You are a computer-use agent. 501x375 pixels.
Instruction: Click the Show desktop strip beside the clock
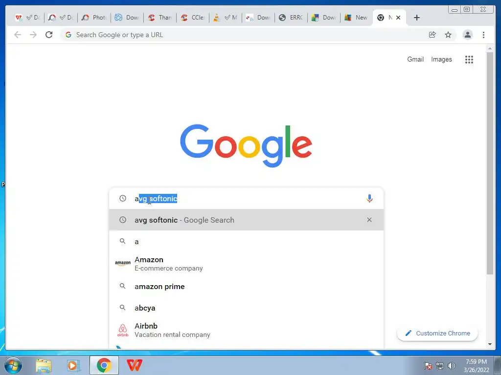[x=498, y=365]
